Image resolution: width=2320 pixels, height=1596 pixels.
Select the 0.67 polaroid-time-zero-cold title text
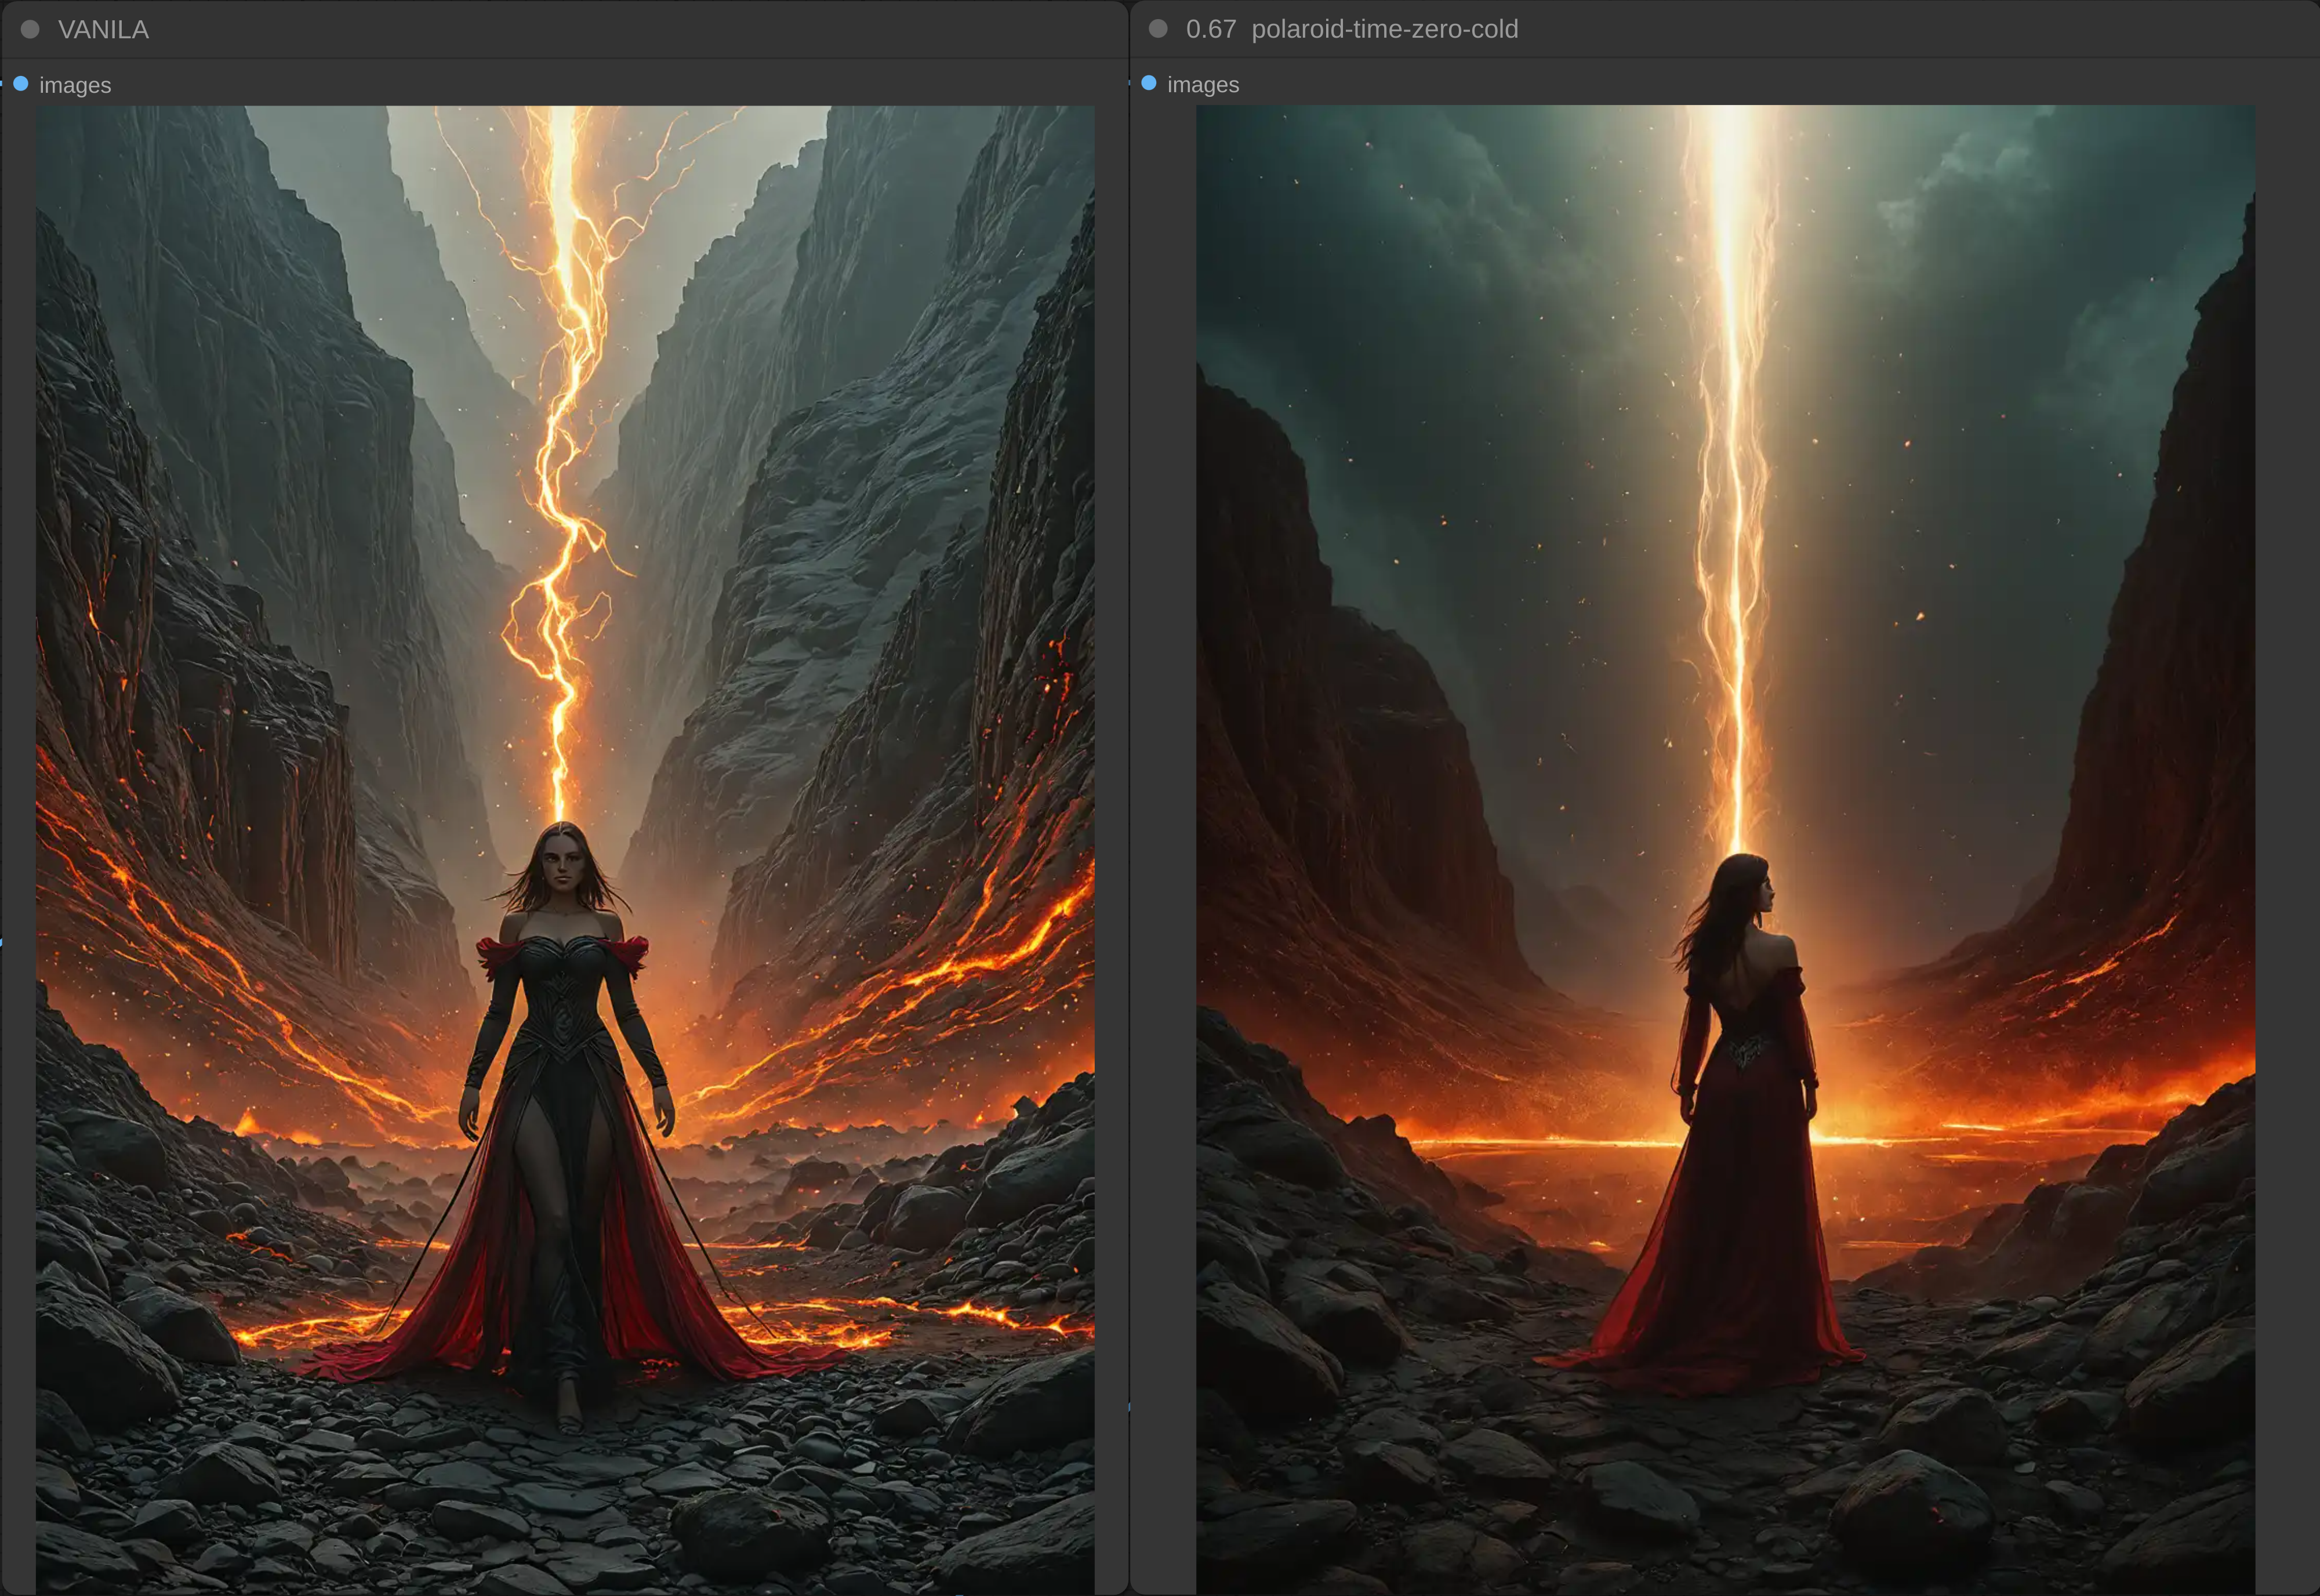coord(1352,29)
